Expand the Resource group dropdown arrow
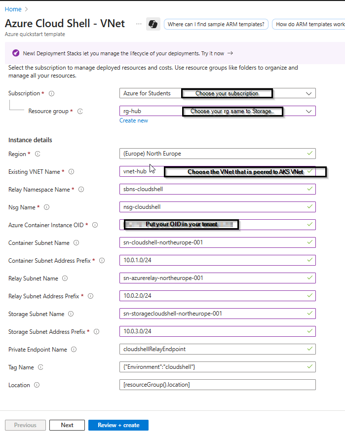Screen dimensions: 345x438 click(308, 111)
